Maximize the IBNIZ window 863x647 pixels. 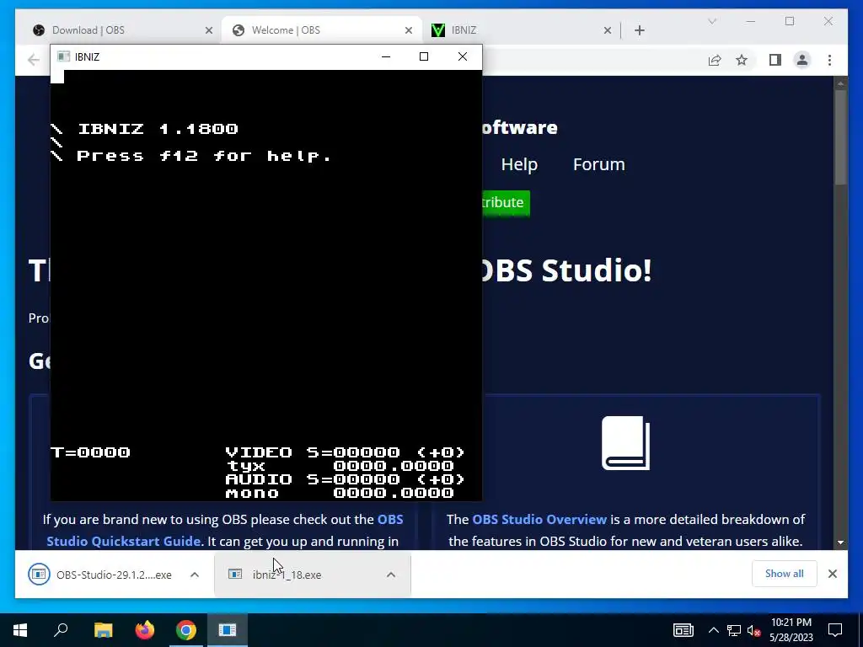click(424, 56)
